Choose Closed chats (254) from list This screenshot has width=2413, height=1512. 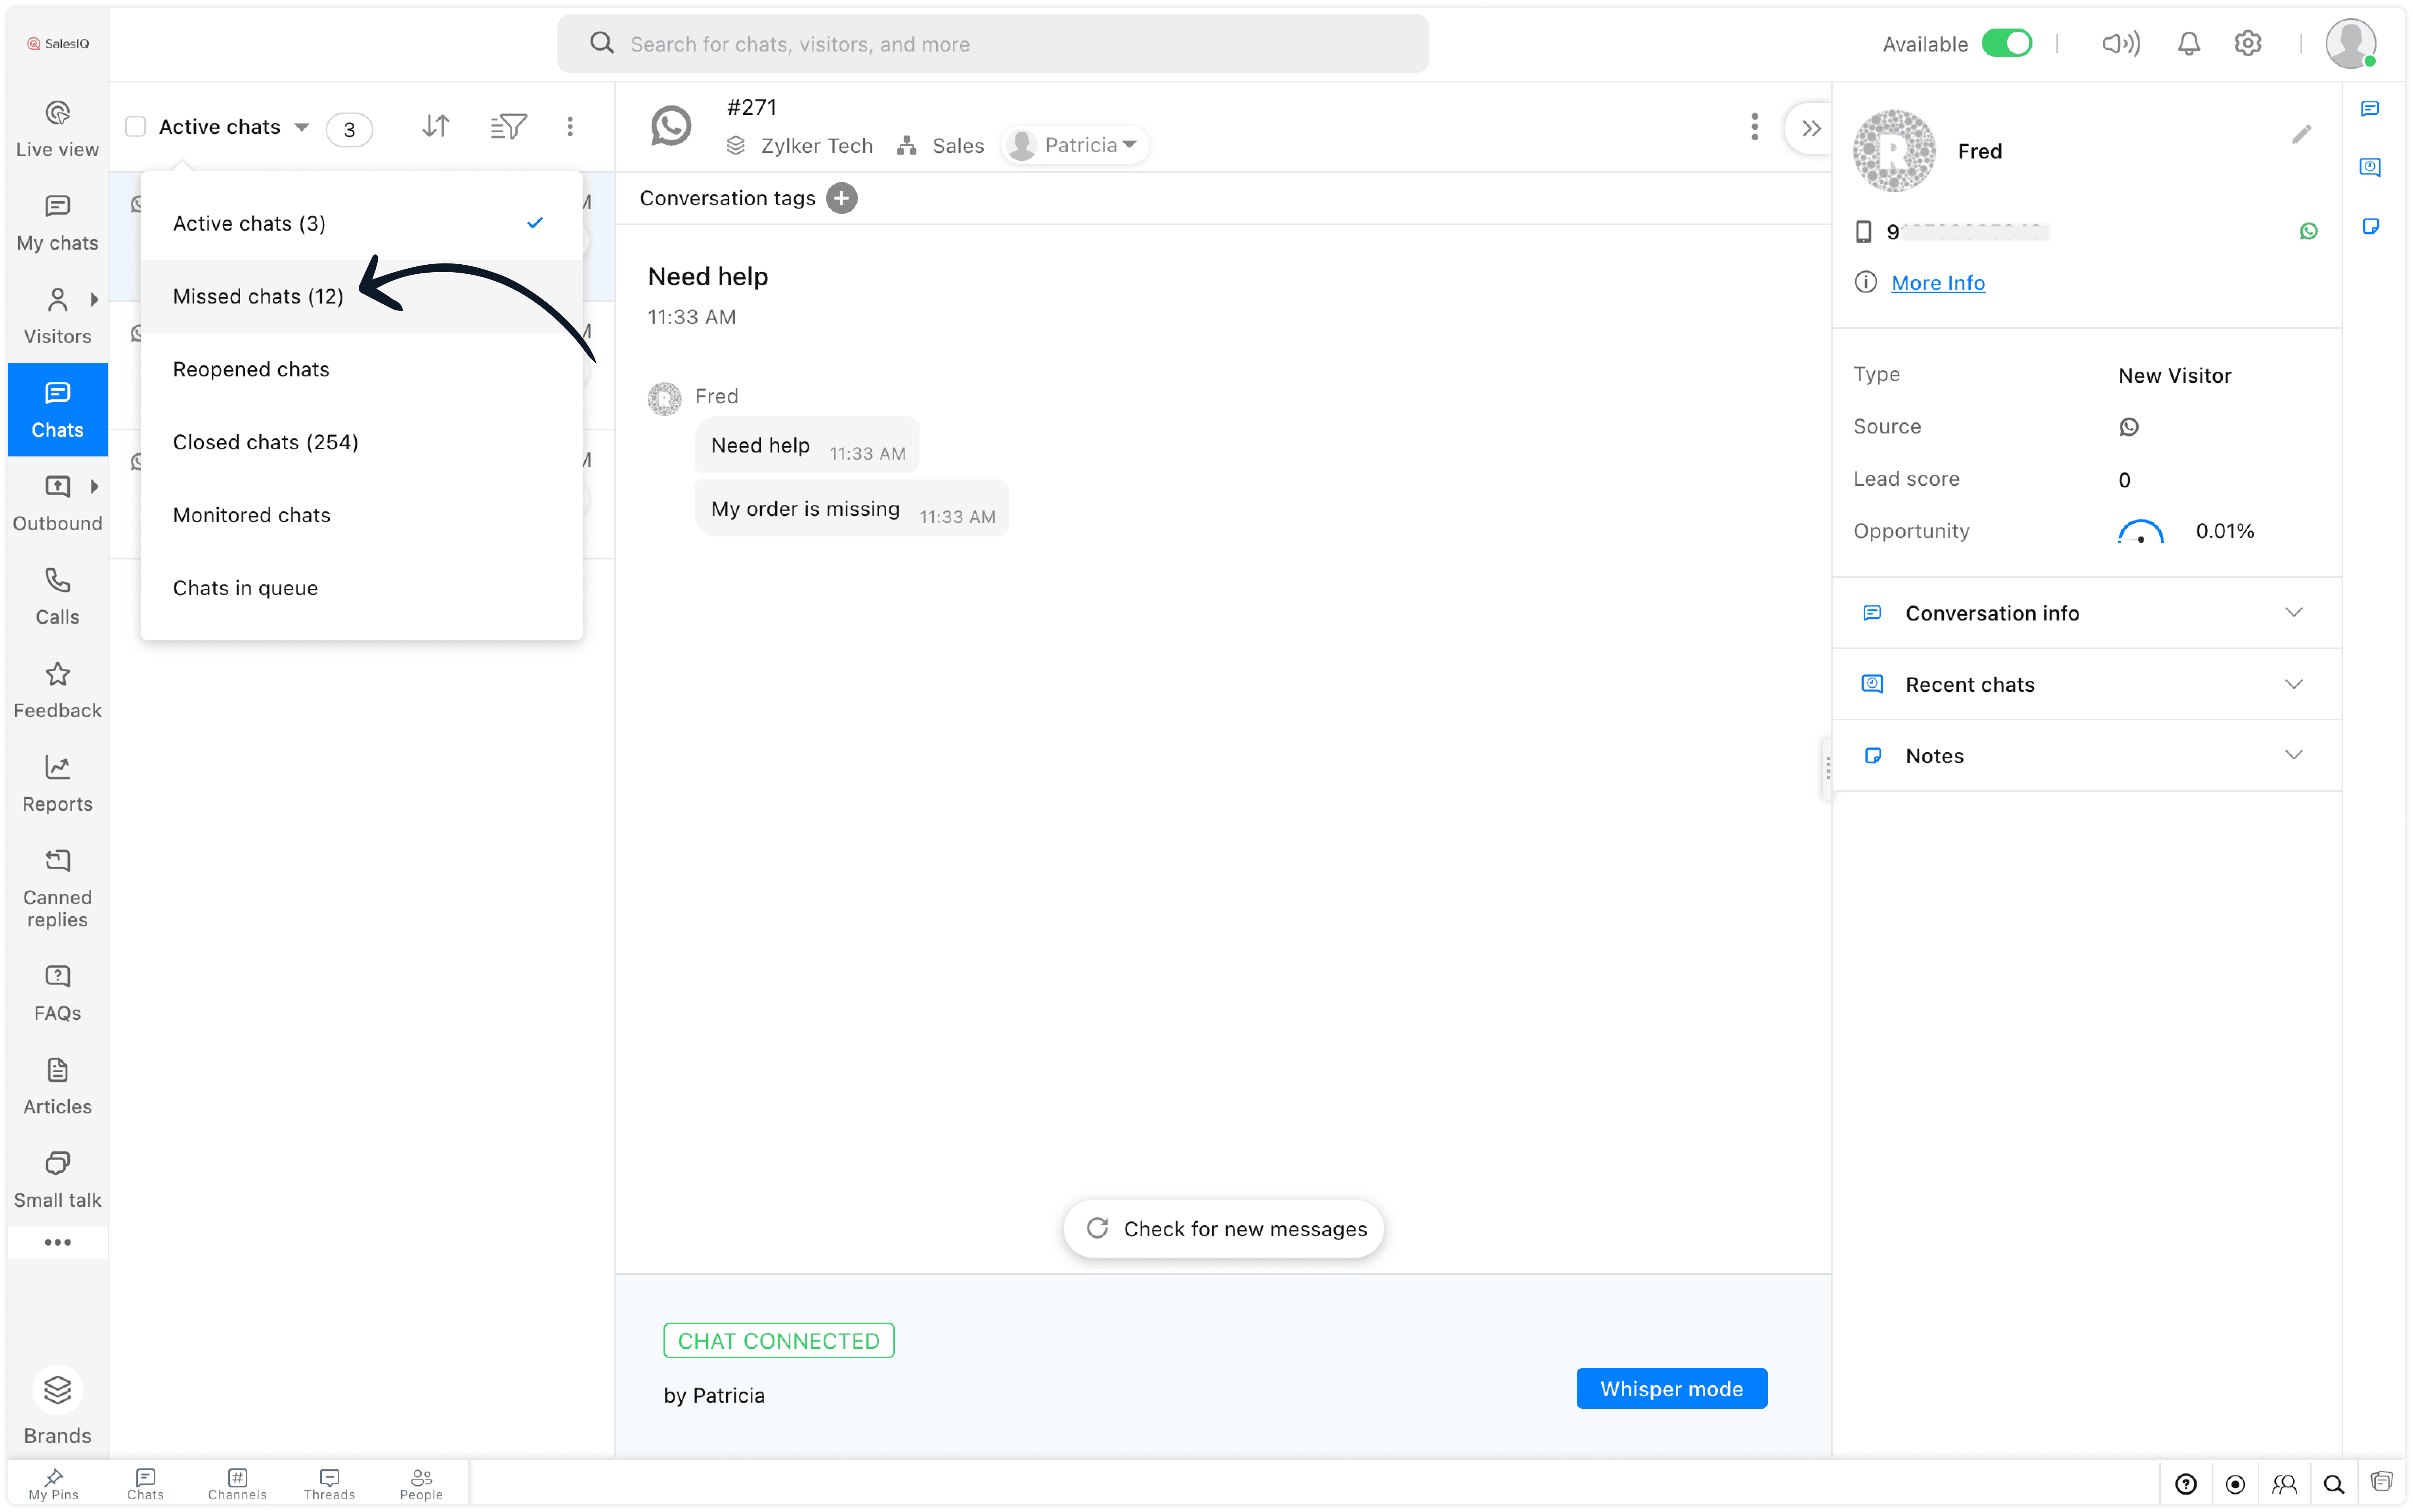[x=265, y=442]
